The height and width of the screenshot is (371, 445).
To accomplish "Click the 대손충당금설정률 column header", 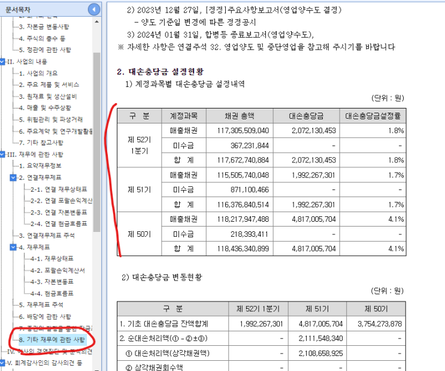I will coord(373,116).
